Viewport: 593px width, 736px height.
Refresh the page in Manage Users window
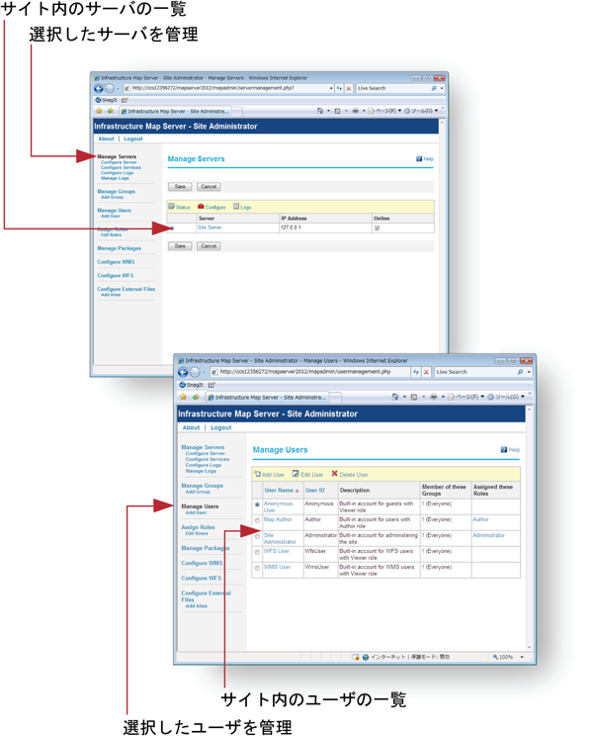[416, 372]
